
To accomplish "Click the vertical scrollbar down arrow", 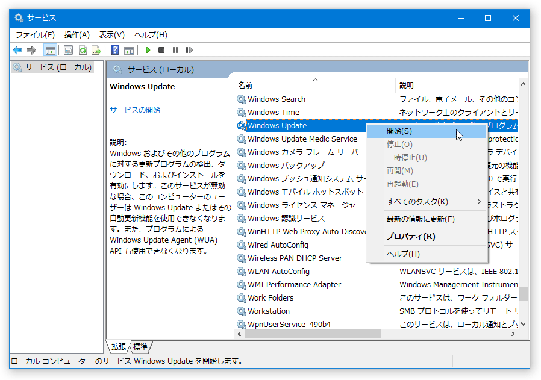I will click(x=524, y=324).
